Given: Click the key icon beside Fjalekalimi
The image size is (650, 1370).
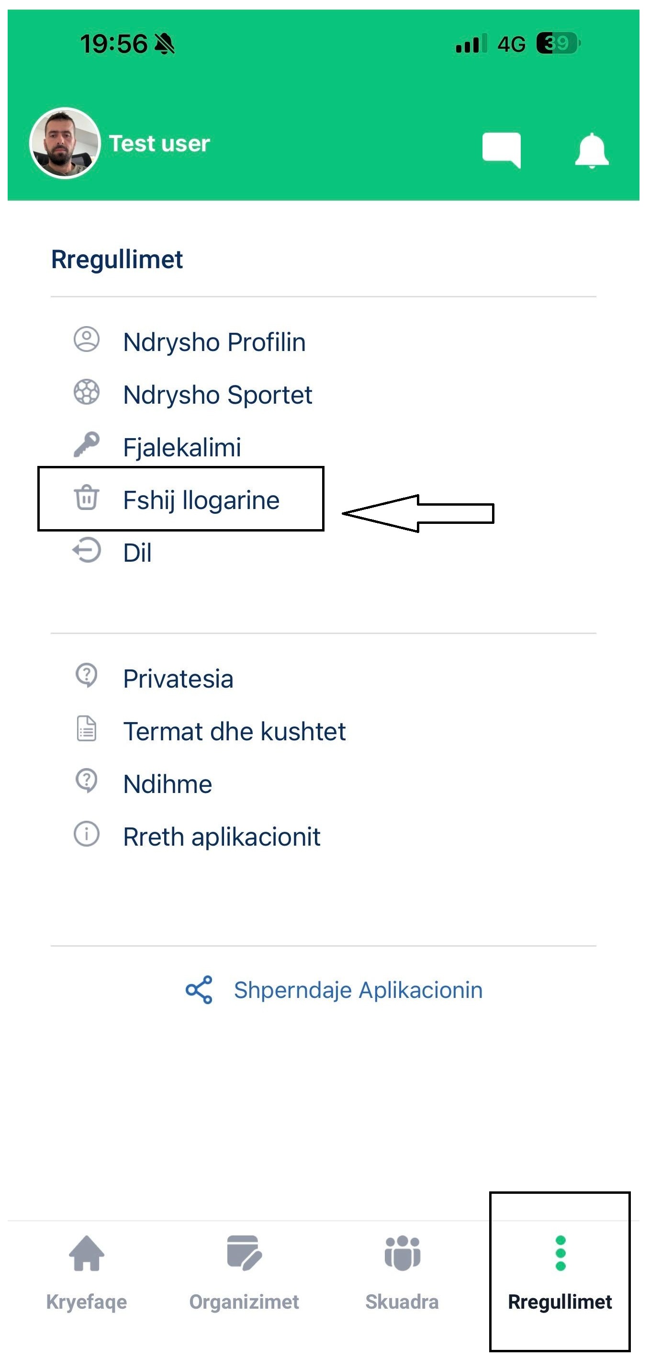Looking at the screenshot, I should [x=86, y=444].
